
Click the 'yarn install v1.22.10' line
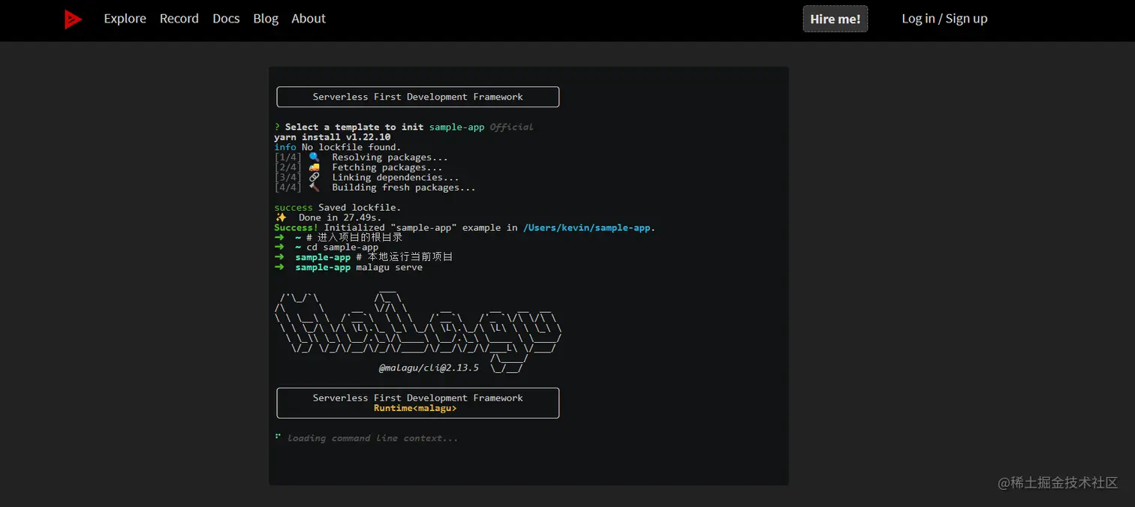(x=333, y=137)
